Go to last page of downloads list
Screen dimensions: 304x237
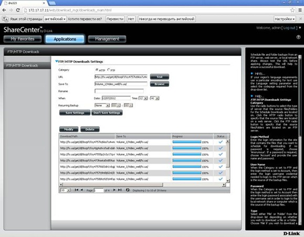[120, 190]
